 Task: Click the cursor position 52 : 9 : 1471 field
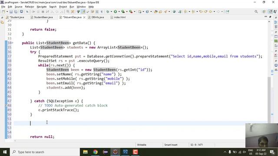(196, 145)
